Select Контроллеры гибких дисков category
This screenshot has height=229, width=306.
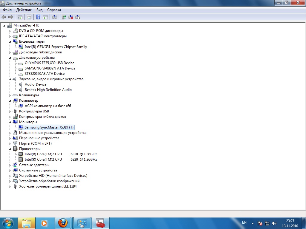pyautogui.click(x=42, y=117)
